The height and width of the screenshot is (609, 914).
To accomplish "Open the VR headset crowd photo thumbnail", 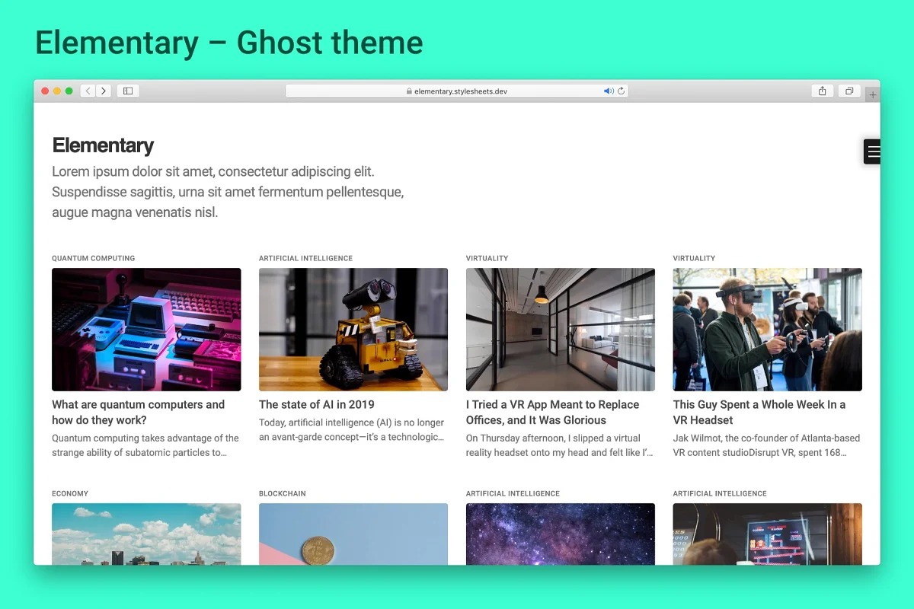I will 767,329.
